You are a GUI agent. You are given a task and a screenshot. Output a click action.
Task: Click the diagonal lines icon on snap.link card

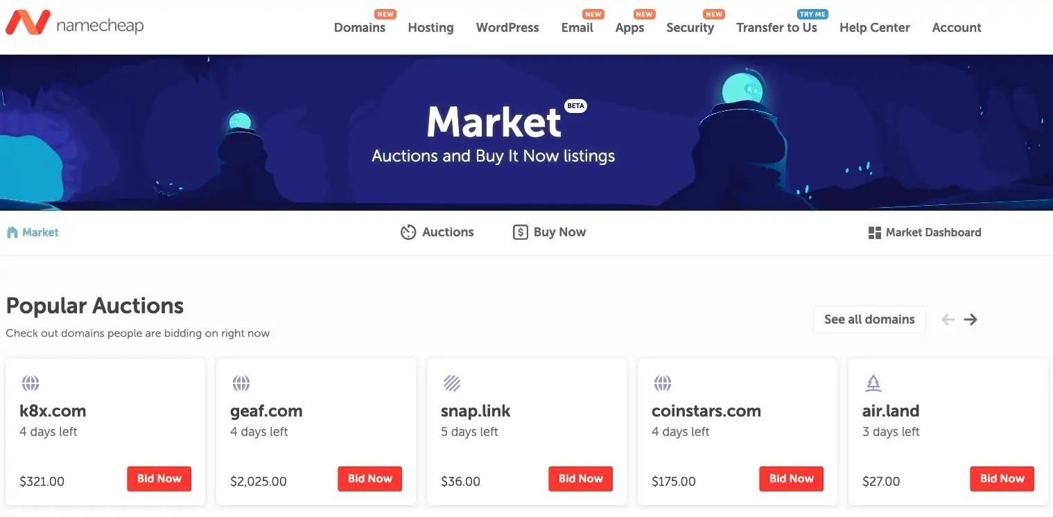[452, 383]
